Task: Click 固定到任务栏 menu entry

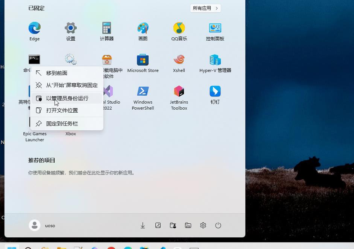Action: (x=62, y=124)
